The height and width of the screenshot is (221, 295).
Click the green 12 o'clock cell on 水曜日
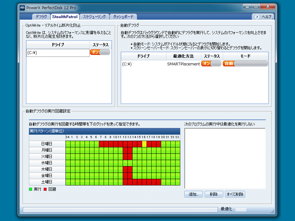click(125, 163)
